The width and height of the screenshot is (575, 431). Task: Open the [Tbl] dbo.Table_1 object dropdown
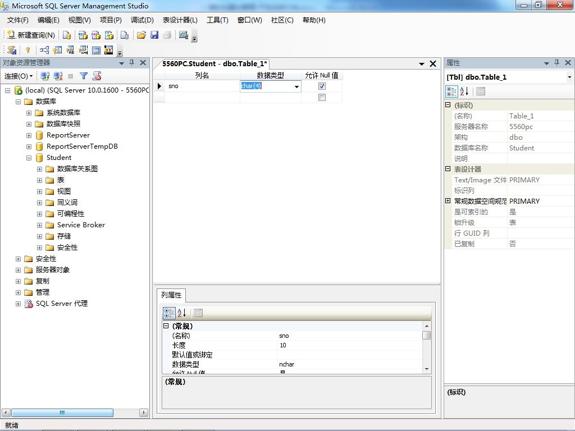(569, 77)
